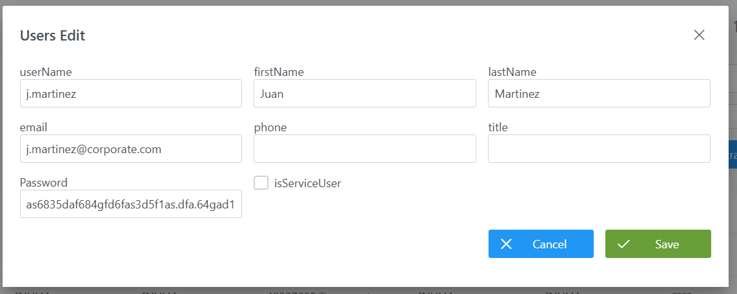Click the lastName label
Screen dimensions: 737x294
[512, 72]
